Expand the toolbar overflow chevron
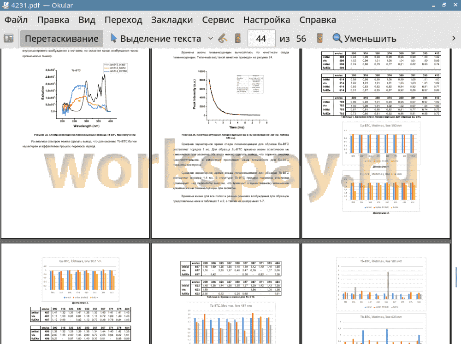This screenshot has height=344, width=461. click(x=454, y=39)
